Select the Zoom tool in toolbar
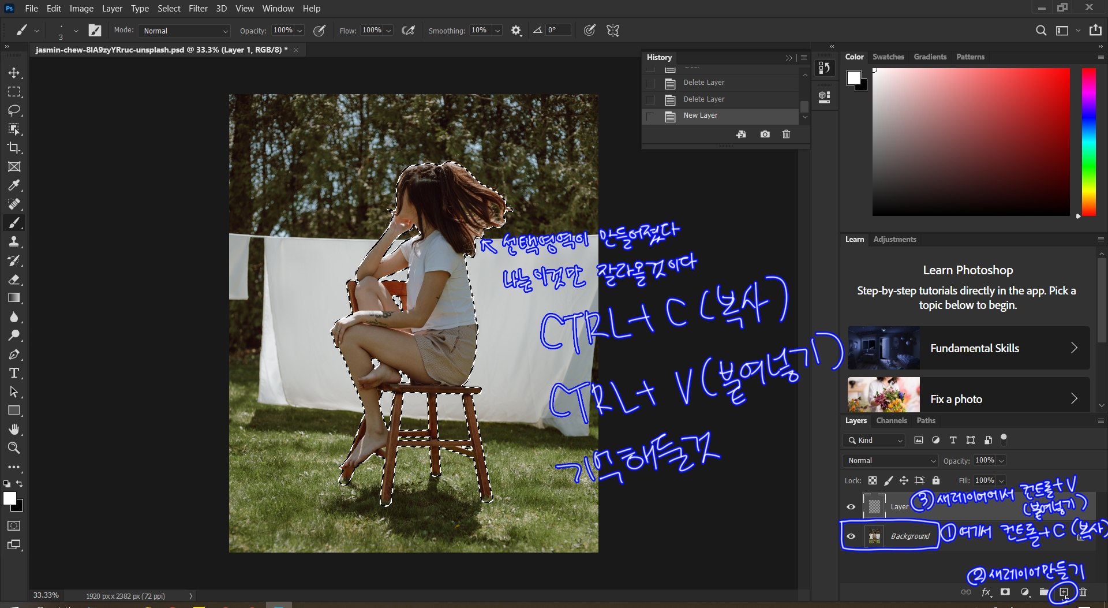1108x608 pixels. [14, 448]
